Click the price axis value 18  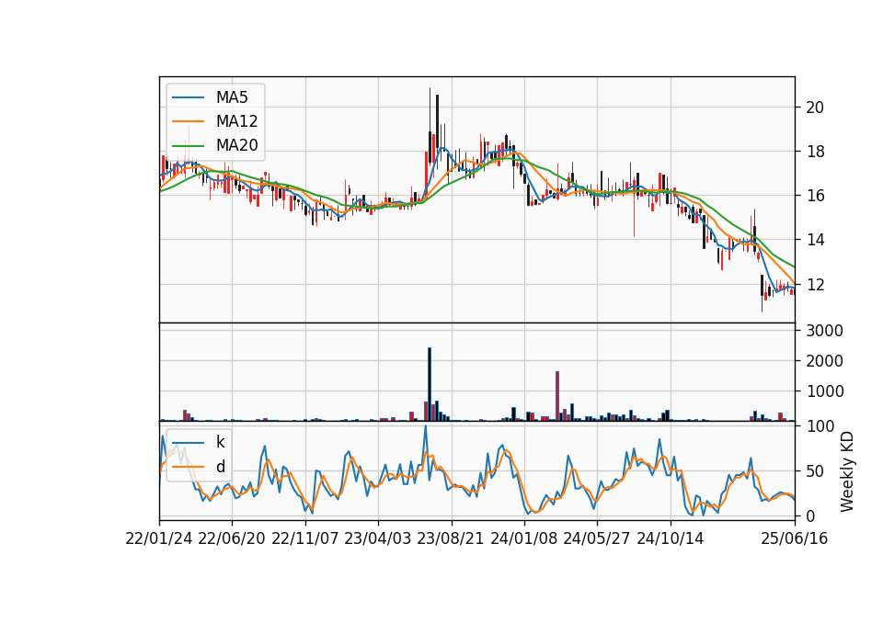tap(815, 152)
